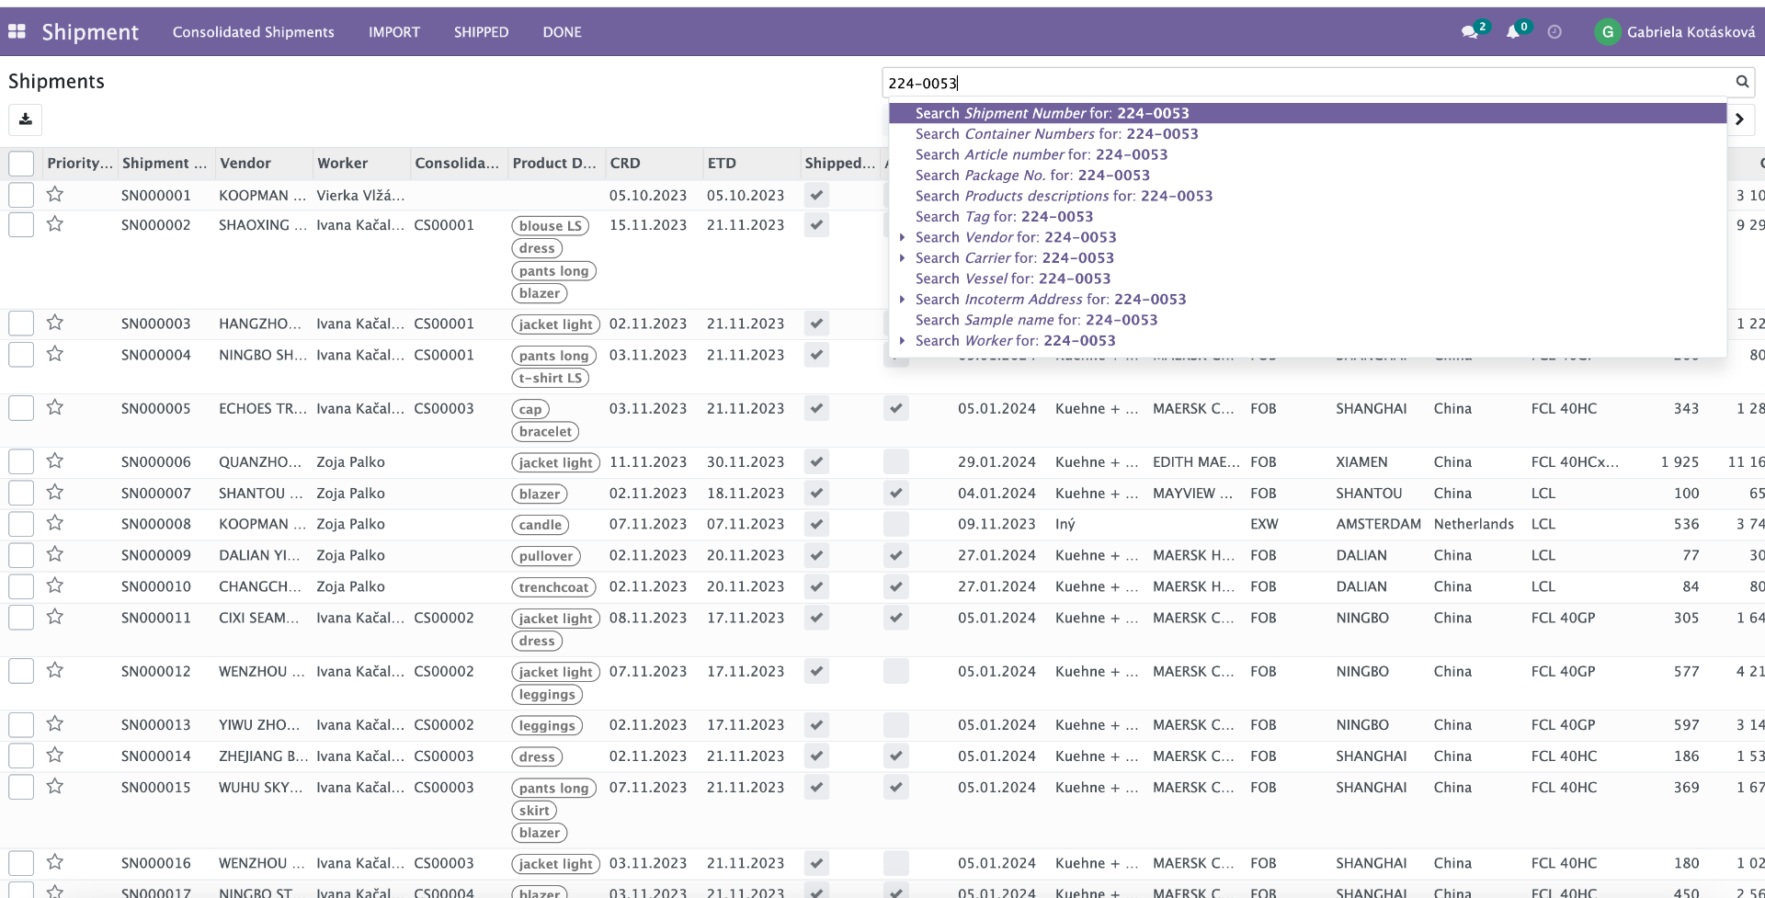Toggle priority star for SN000006

tap(55, 461)
